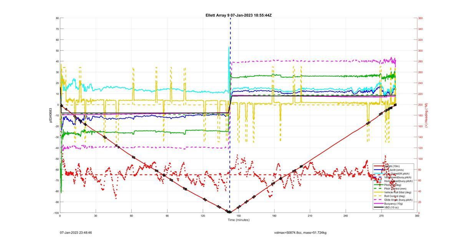Select the time axis tick label '300'
Screen dimensions: 461x239
(417, 216)
